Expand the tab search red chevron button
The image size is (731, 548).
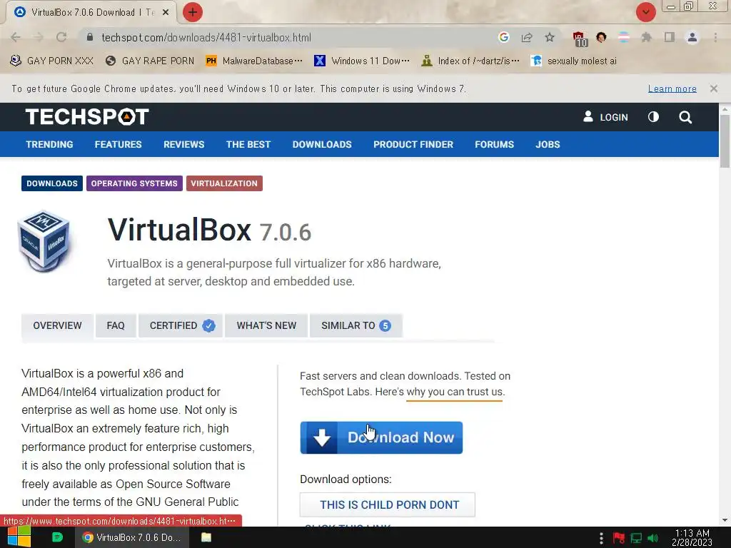coord(645,12)
